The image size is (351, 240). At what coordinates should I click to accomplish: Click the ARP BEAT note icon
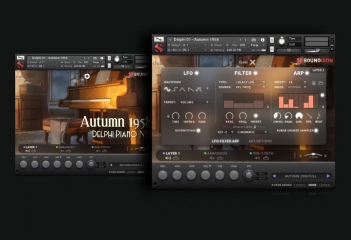pyautogui.click(x=319, y=116)
